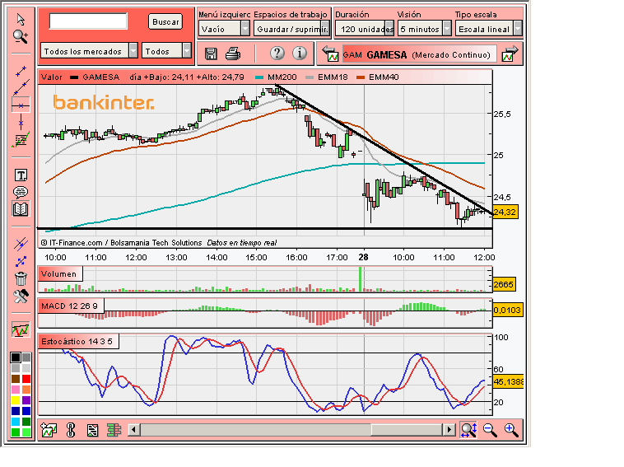
Task: Click the MM200 legend label
Action: pos(282,77)
